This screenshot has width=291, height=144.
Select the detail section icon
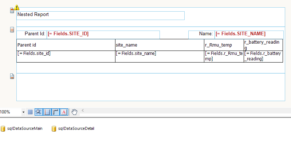[12, 30]
